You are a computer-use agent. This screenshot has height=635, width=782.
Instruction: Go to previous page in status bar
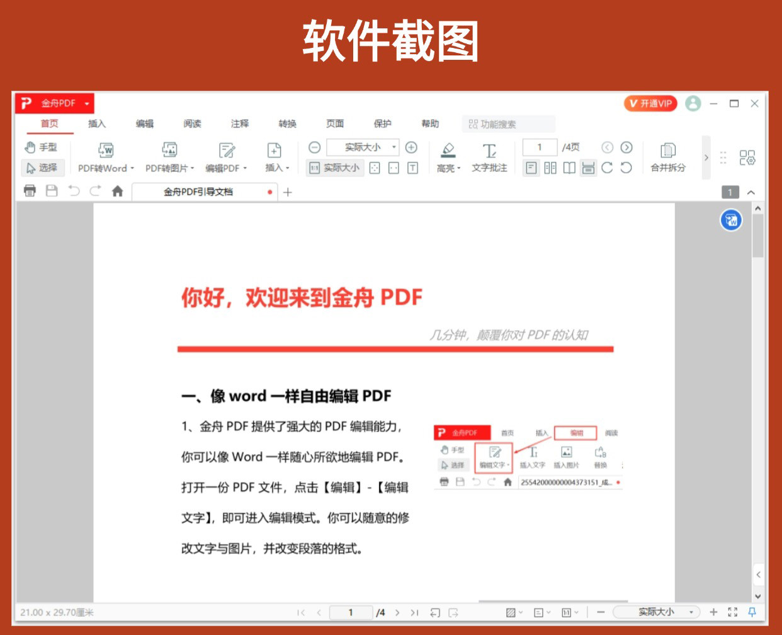click(319, 612)
